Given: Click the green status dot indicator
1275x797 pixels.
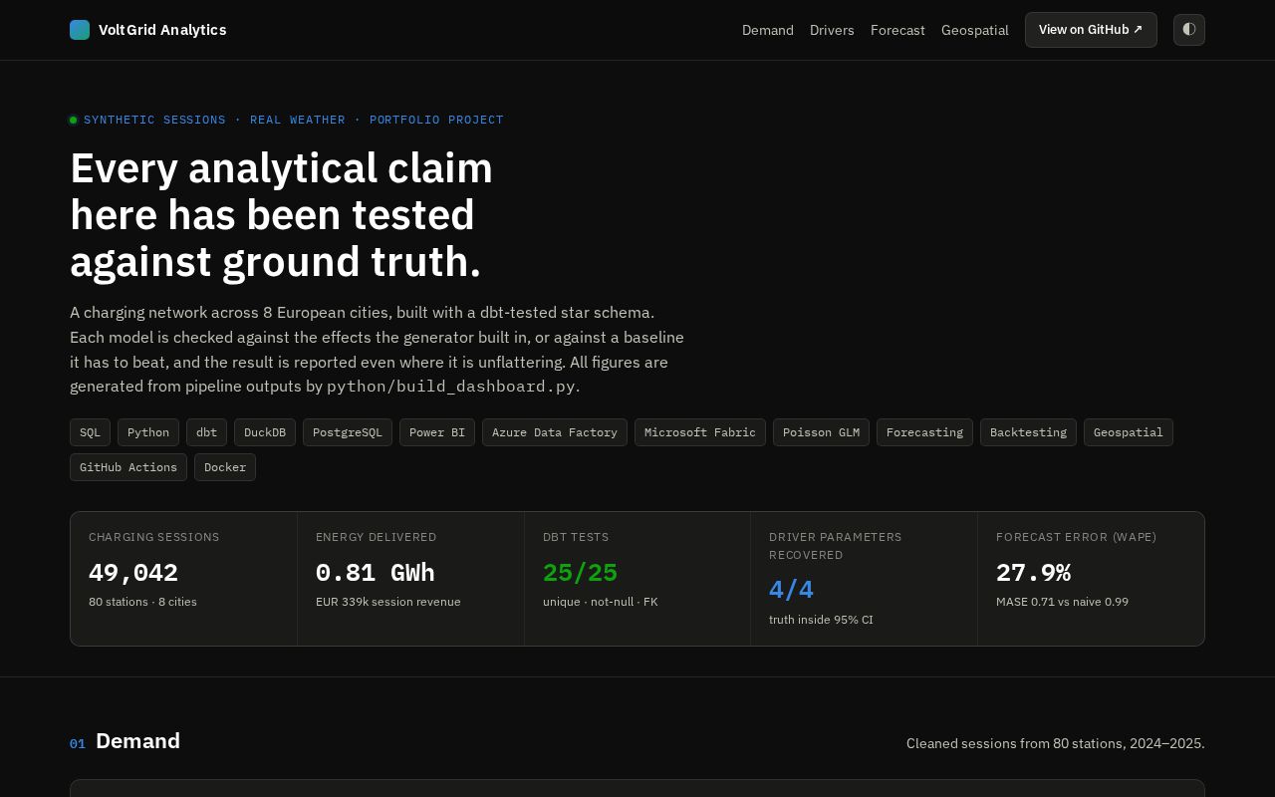Looking at the screenshot, I should pyautogui.click(x=73, y=121).
